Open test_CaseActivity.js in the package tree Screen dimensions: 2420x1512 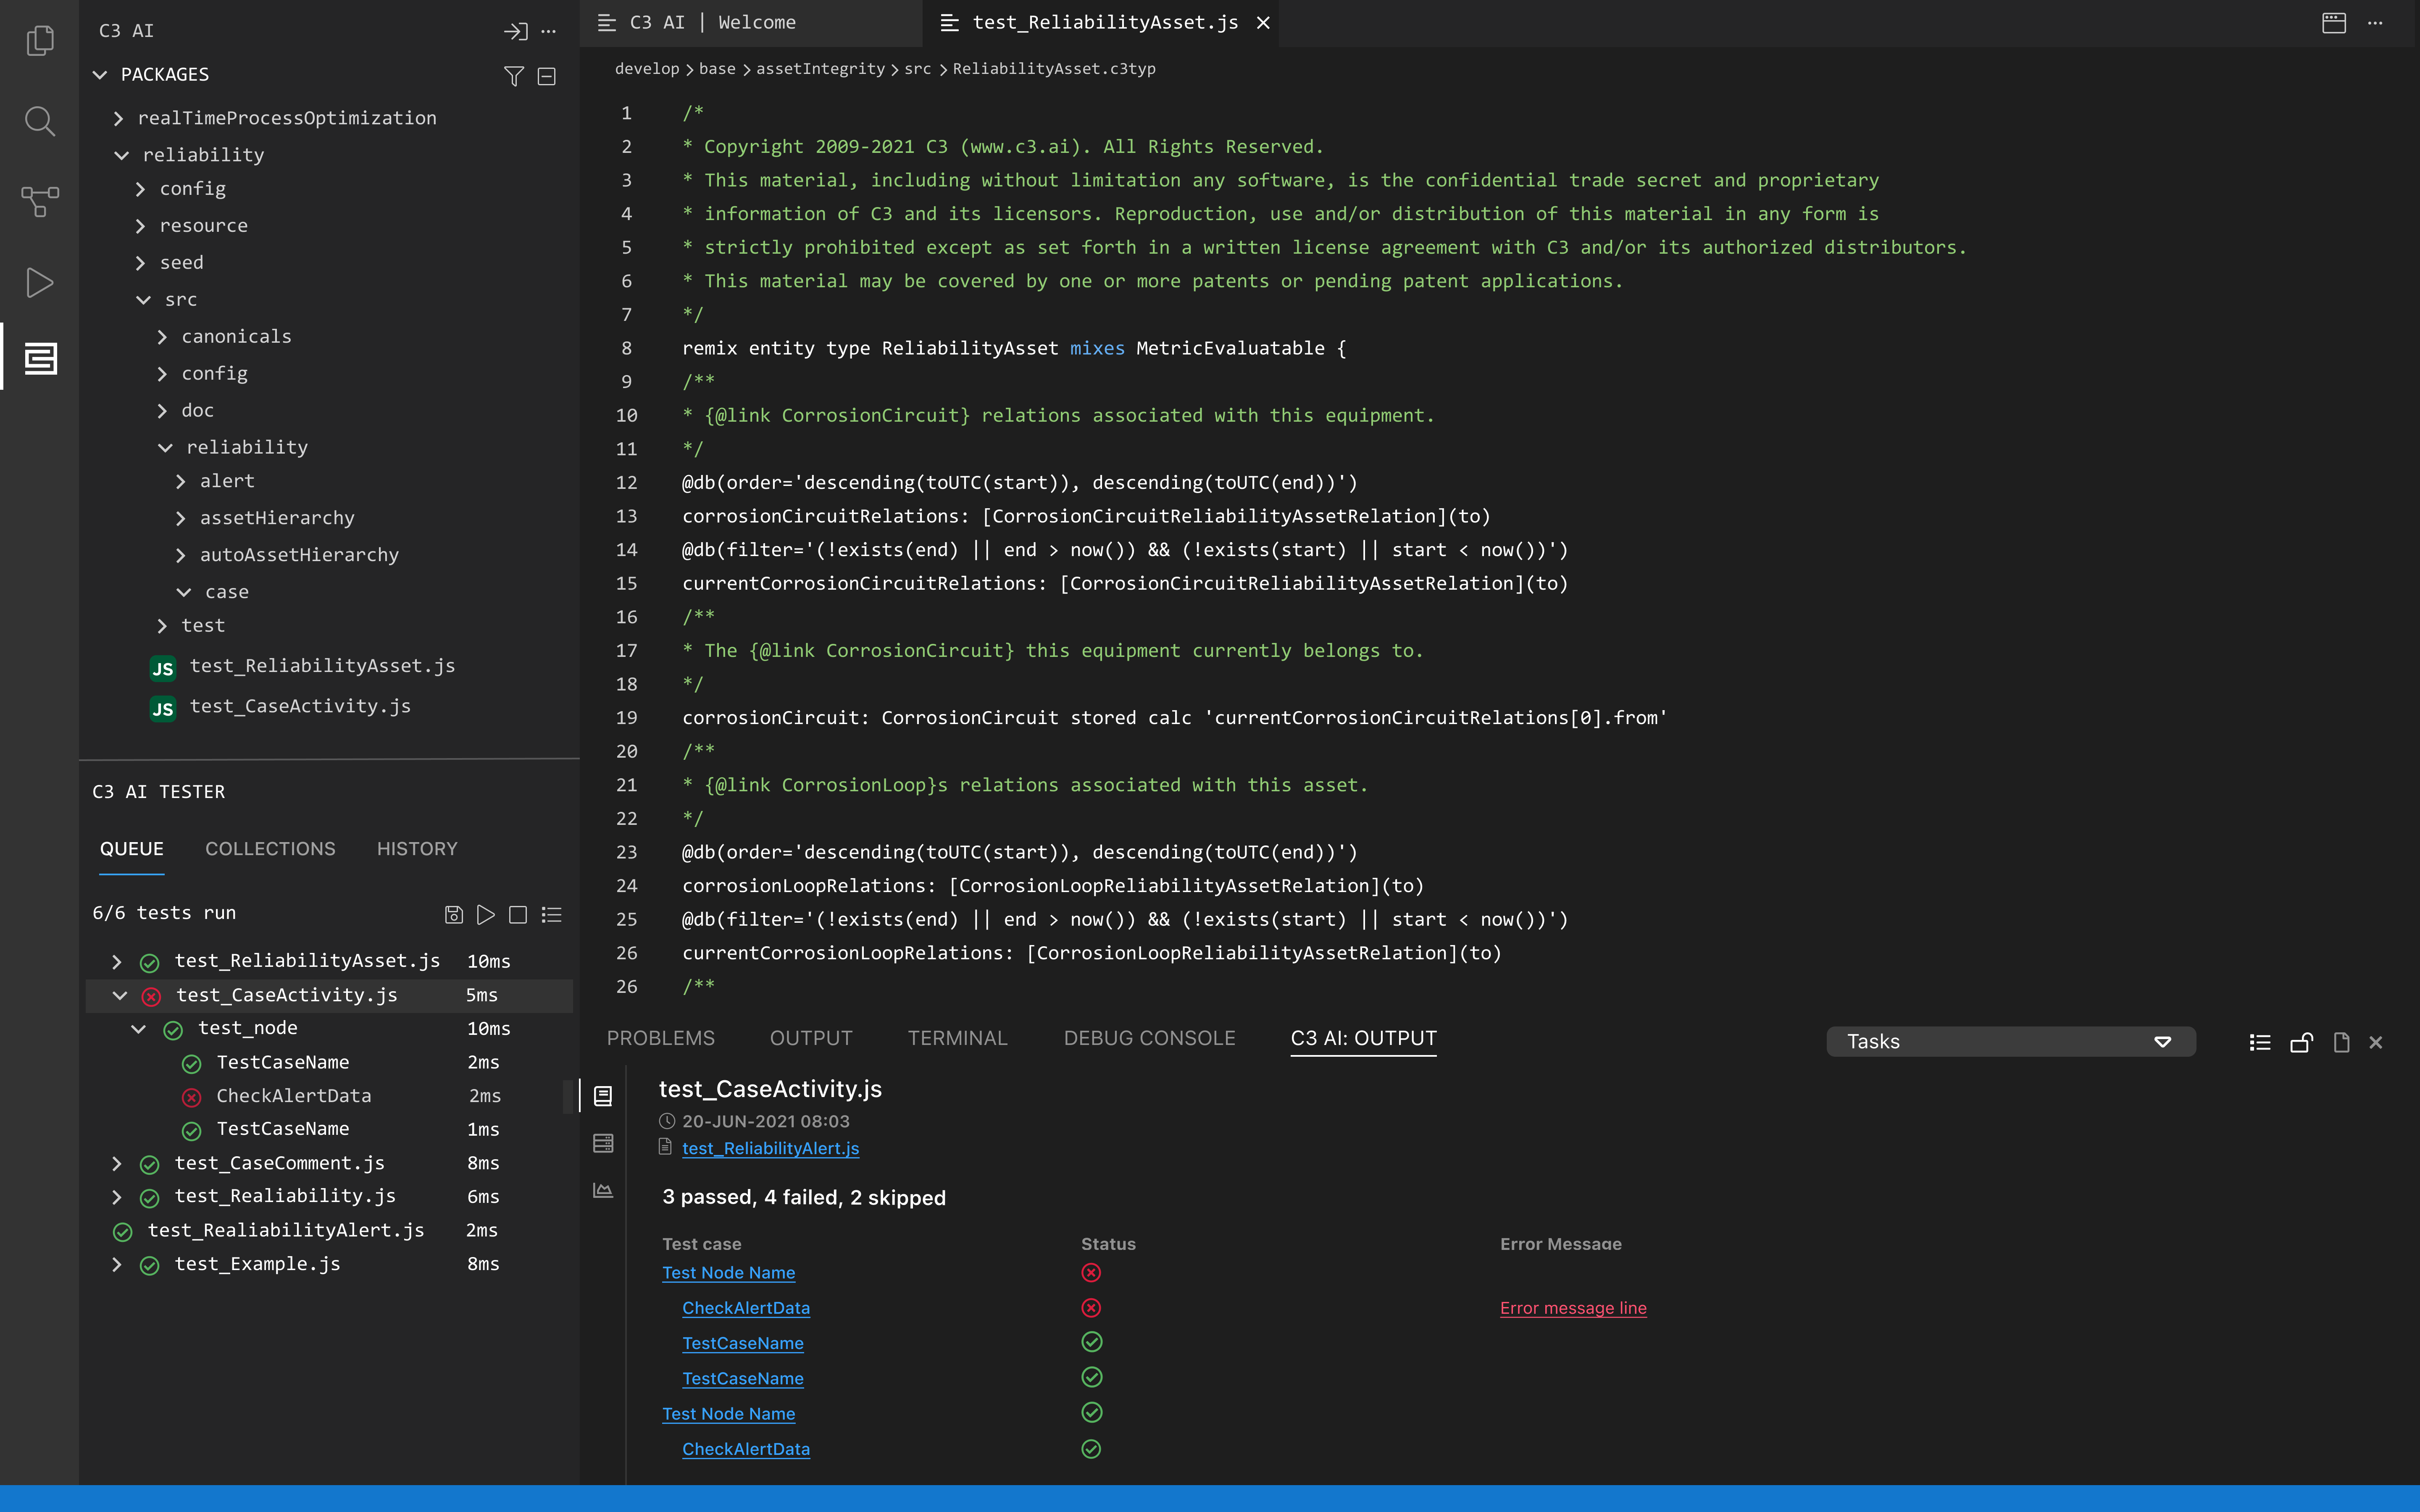click(300, 706)
